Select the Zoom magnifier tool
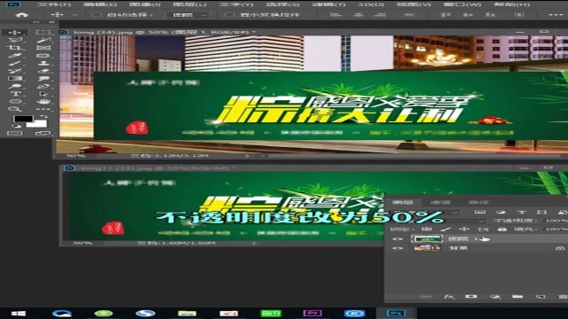568x319 pixels. [x=15, y=109]
